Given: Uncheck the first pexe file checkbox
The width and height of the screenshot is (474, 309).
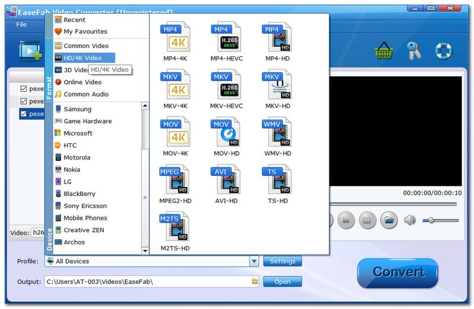Looking at the screenshot, I should click(23, 89).
